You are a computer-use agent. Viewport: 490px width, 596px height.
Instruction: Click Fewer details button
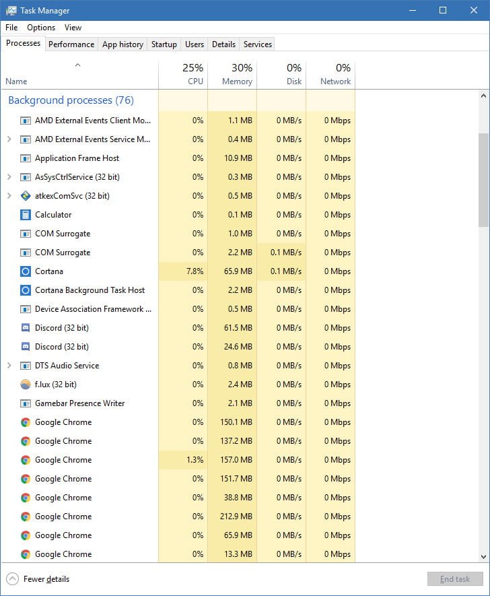click(38, 579)
